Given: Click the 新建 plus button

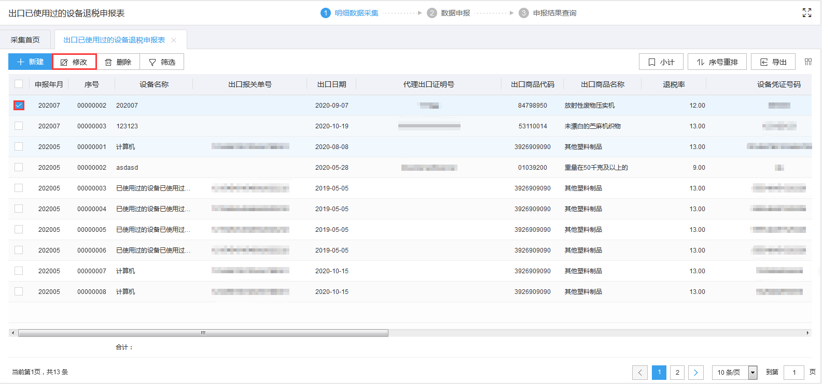Looking at the screenshot, I should click(x=30, y=62).
